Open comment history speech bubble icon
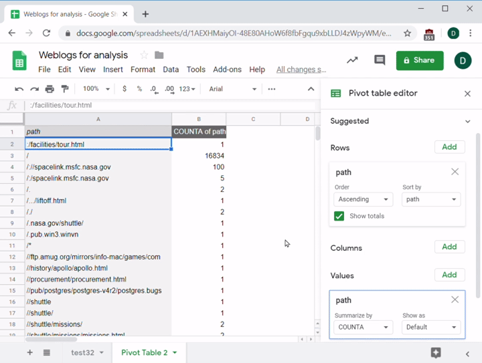 380,60
